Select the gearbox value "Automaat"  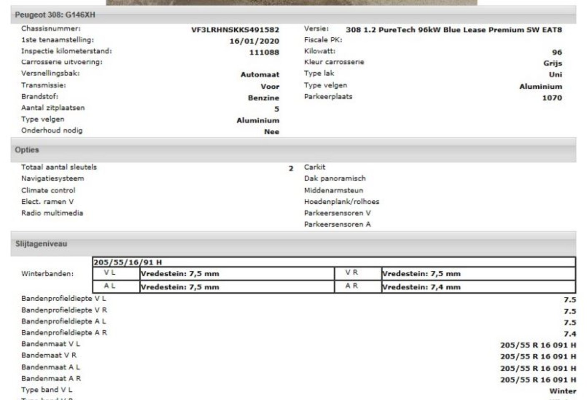[260, 75]
